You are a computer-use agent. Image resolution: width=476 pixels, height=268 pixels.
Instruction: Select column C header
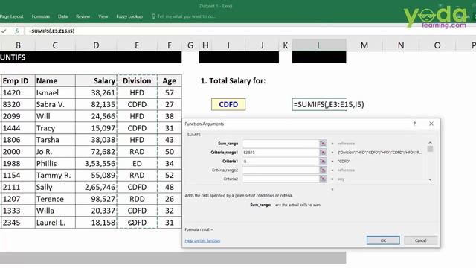55,45
